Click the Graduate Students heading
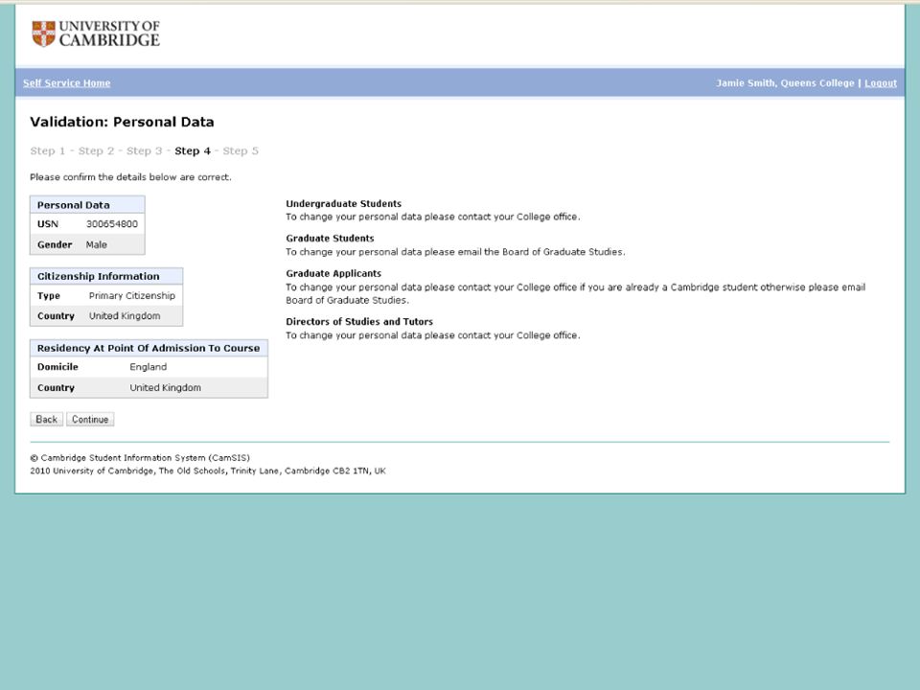 pyautogui.click(x=330, y=239)
